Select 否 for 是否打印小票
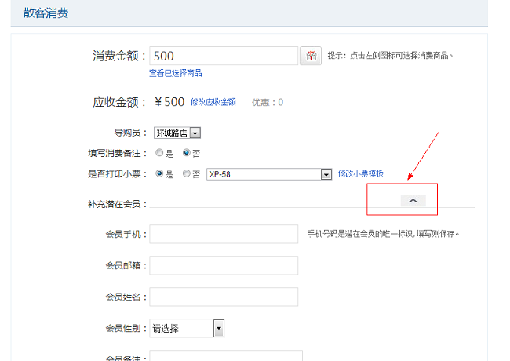The width and height of the screenshot is (510, 361). pos(187,173)
